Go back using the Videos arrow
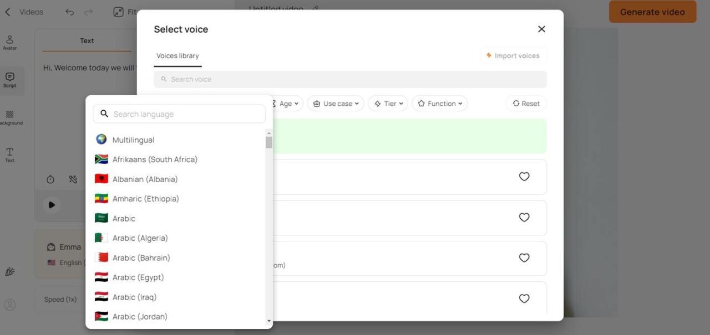Image resolution: width=710 pixels, height=335 pixels. pos(8,12)
